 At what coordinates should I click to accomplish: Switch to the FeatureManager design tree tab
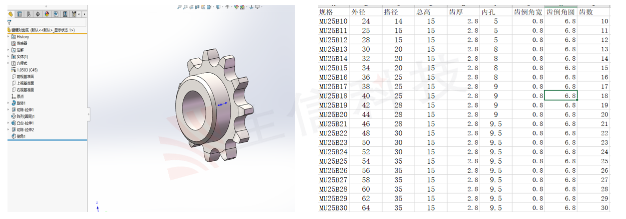(11, 14)
